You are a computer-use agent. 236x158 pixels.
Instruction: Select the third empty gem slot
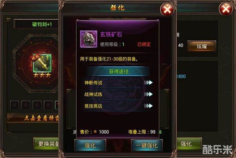pos(37,105)
